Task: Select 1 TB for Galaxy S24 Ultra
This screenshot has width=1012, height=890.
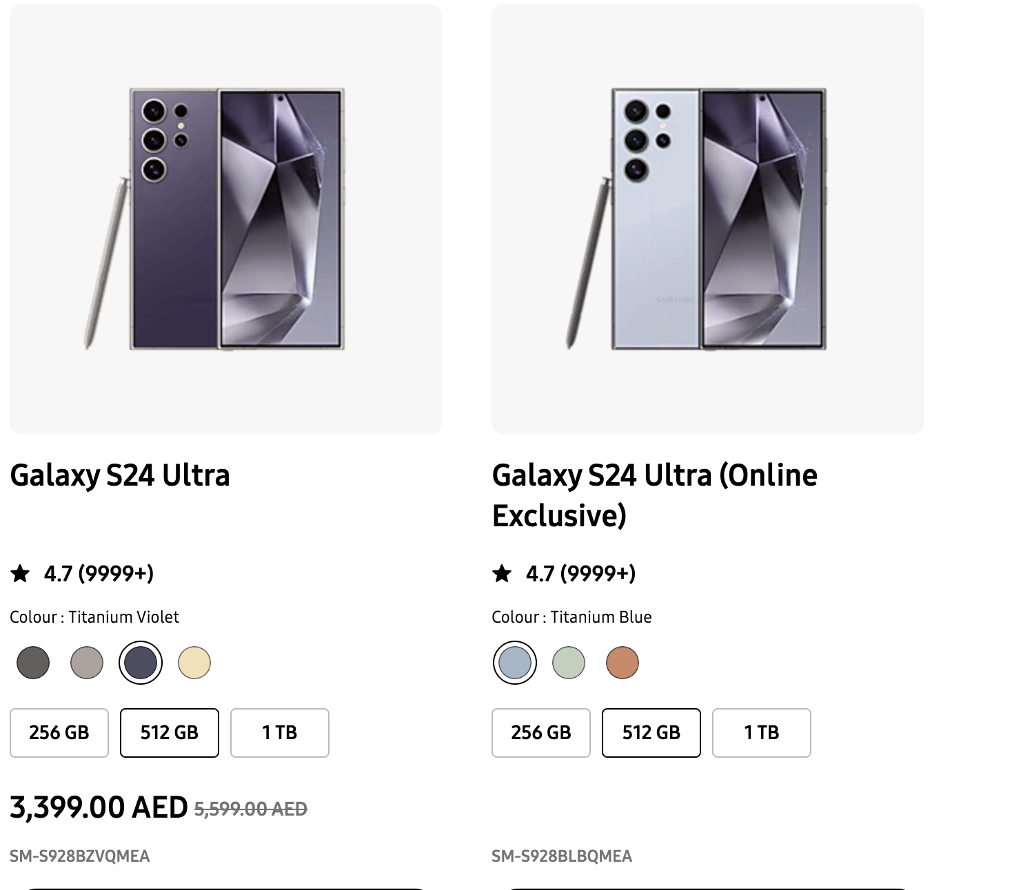Action: click(280, 732)
